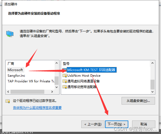Choose 通用移动宽带适配器 model
The image size is (161, 134).
(x=82, y=87)
